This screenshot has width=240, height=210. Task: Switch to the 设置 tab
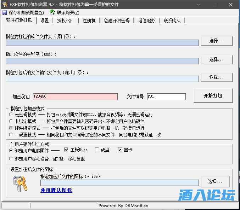(44, 21)
